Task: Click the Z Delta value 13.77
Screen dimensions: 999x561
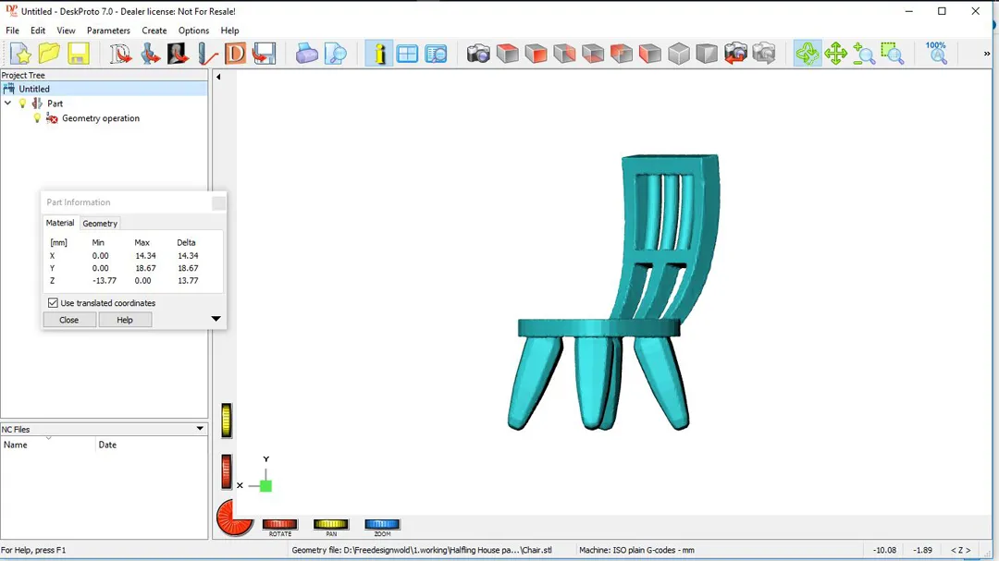Action: coord(188,280)
